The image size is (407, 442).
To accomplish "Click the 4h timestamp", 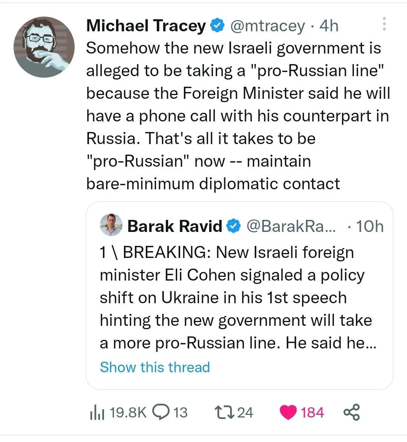I will pos(329,26).
